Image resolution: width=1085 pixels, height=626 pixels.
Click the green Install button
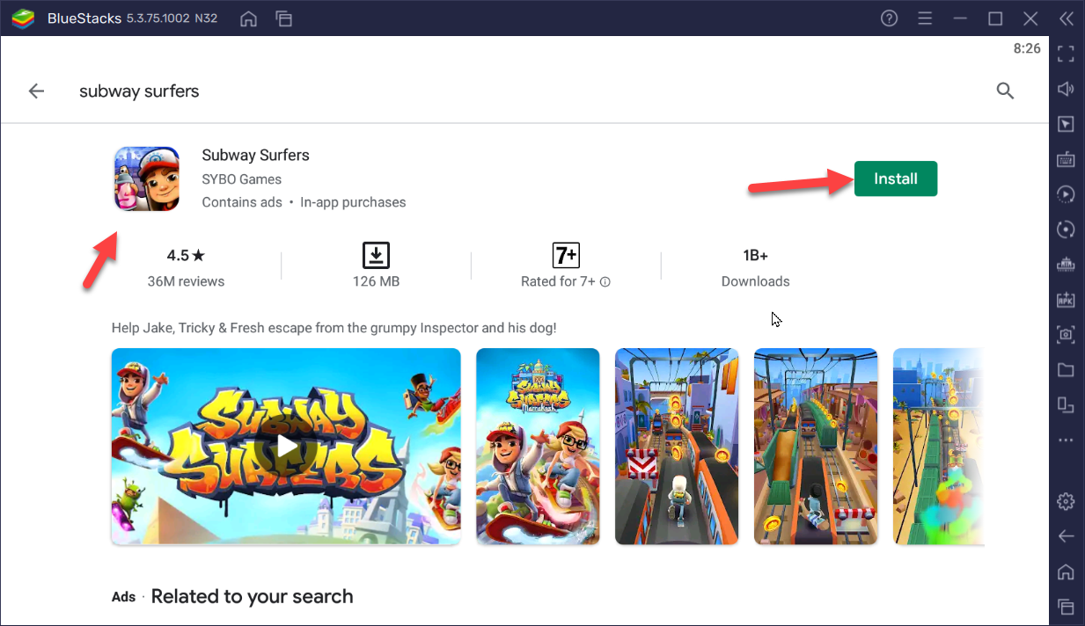click(895, 178)
